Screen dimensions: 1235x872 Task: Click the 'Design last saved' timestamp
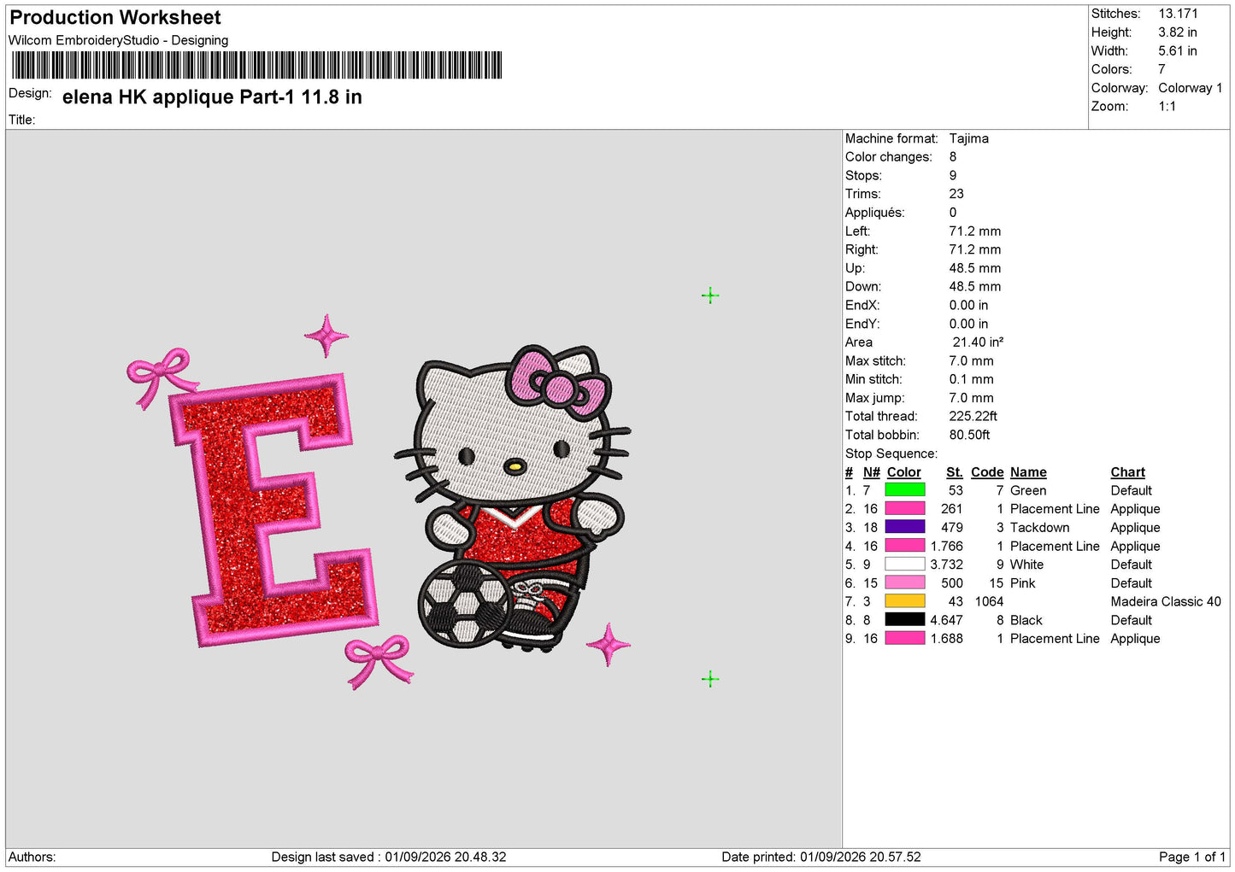(x=389, y=857)
